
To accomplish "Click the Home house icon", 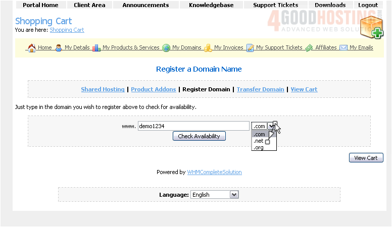I will 31,48.
